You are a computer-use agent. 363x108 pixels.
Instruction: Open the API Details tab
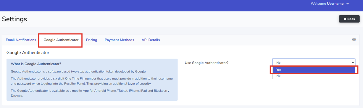click(x=151, y=40)
